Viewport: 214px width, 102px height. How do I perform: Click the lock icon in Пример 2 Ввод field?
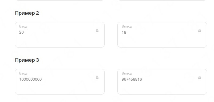coord(97,31)
